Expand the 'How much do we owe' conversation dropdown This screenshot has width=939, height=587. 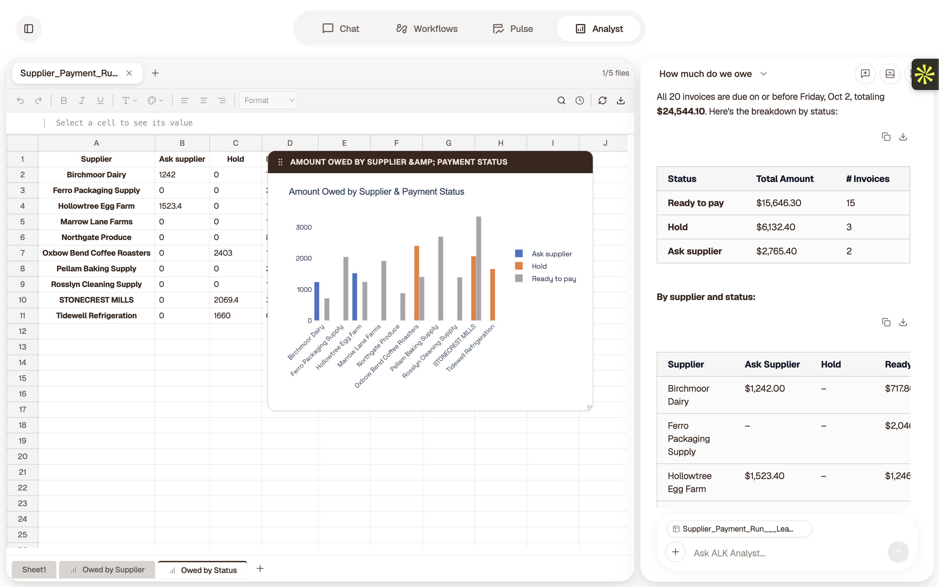763,74
